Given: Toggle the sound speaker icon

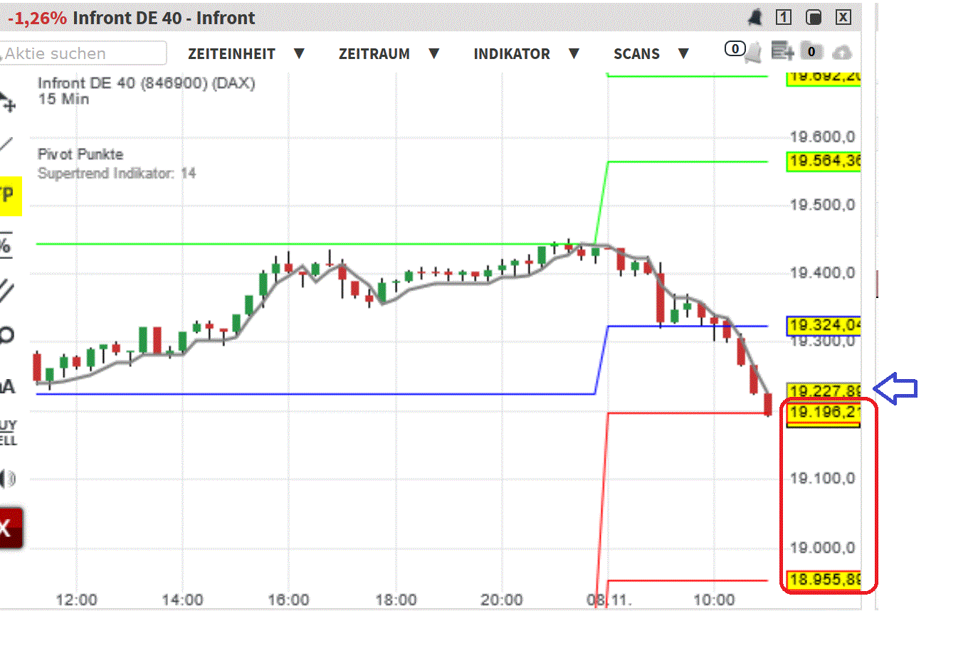Looking at the screenshot, I should [x=8, y=478].
